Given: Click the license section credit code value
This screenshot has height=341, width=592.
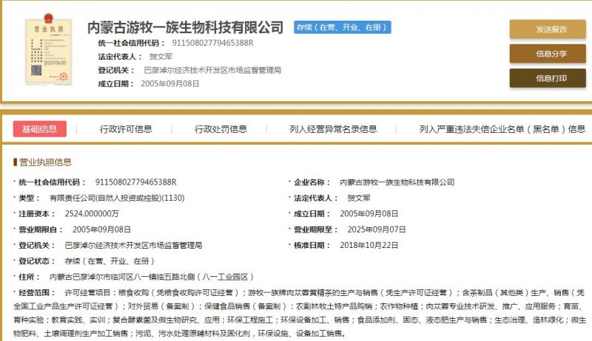Looking at the screenshot, I should (136, 182).
